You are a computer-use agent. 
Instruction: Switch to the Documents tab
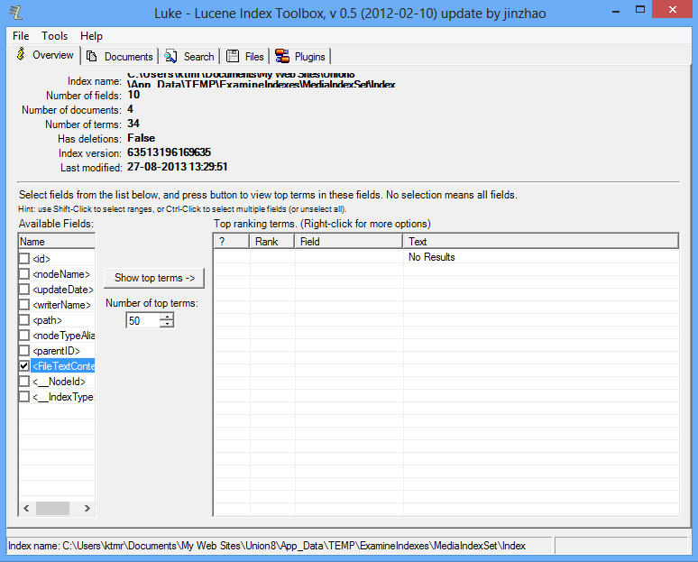(121, 57)
